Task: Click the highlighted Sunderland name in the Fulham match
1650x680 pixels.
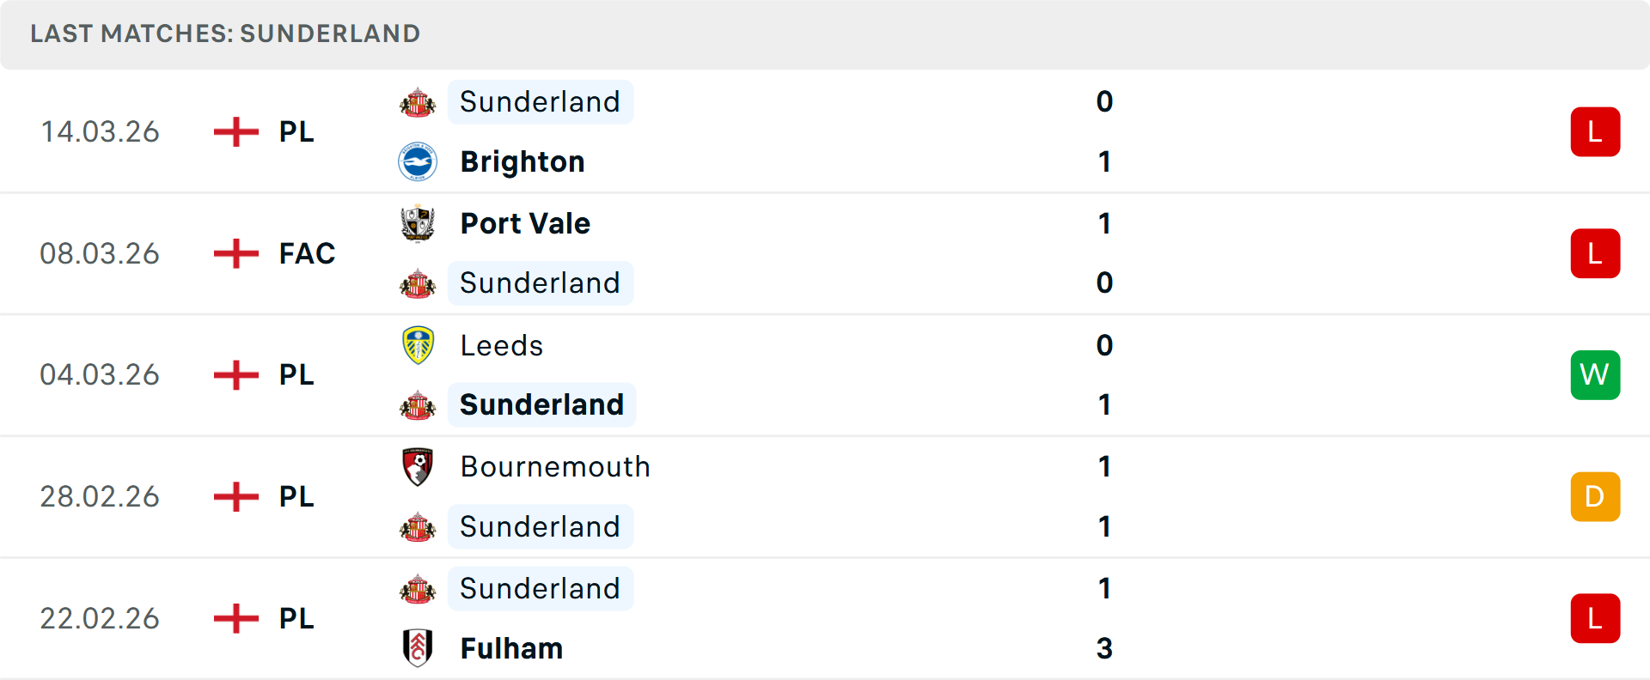Action: click(541, 588)
